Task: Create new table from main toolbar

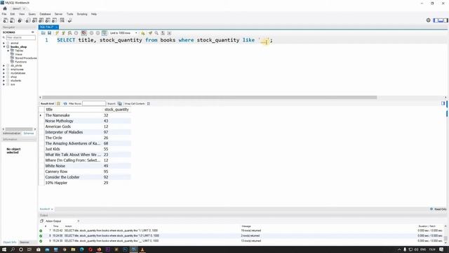Action: click(34, 20)
